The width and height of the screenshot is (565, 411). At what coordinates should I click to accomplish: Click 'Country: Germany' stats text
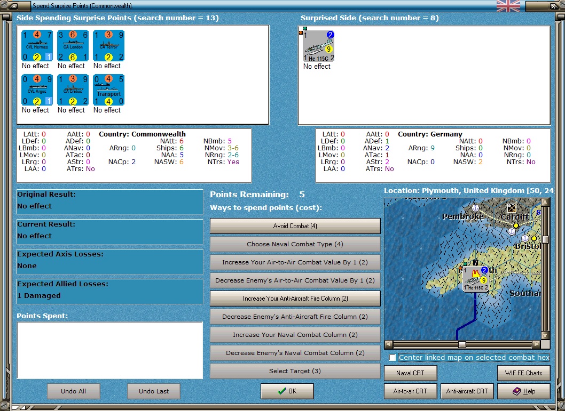430,134
